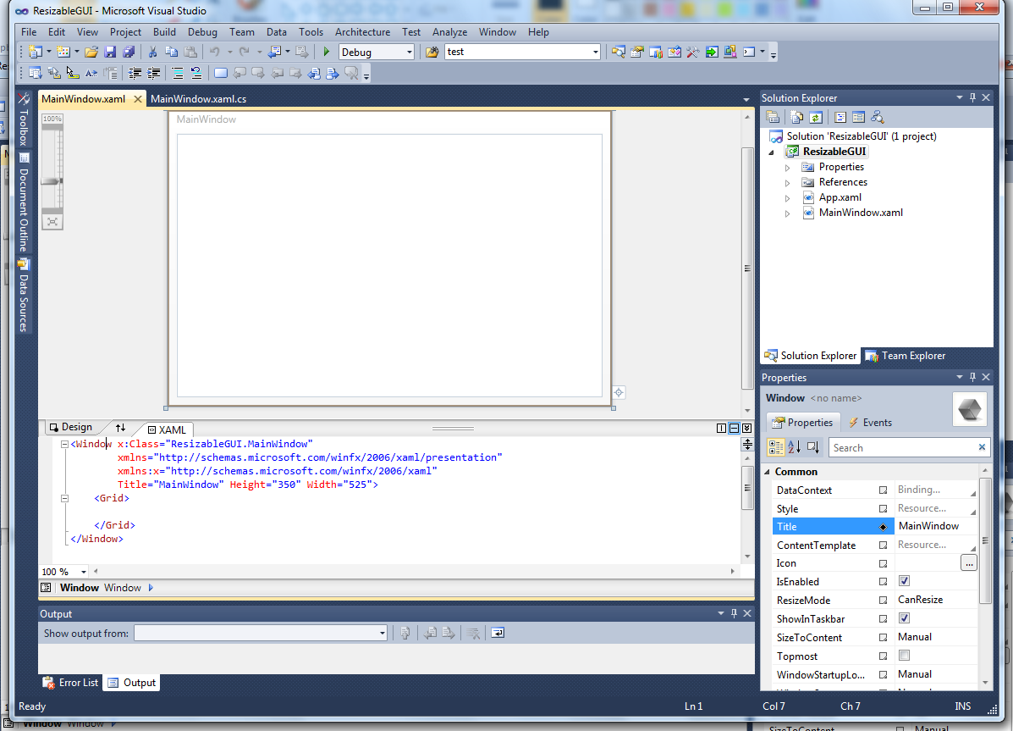
Task: Check the Topmost property checkbox
Action: point(905,656)
